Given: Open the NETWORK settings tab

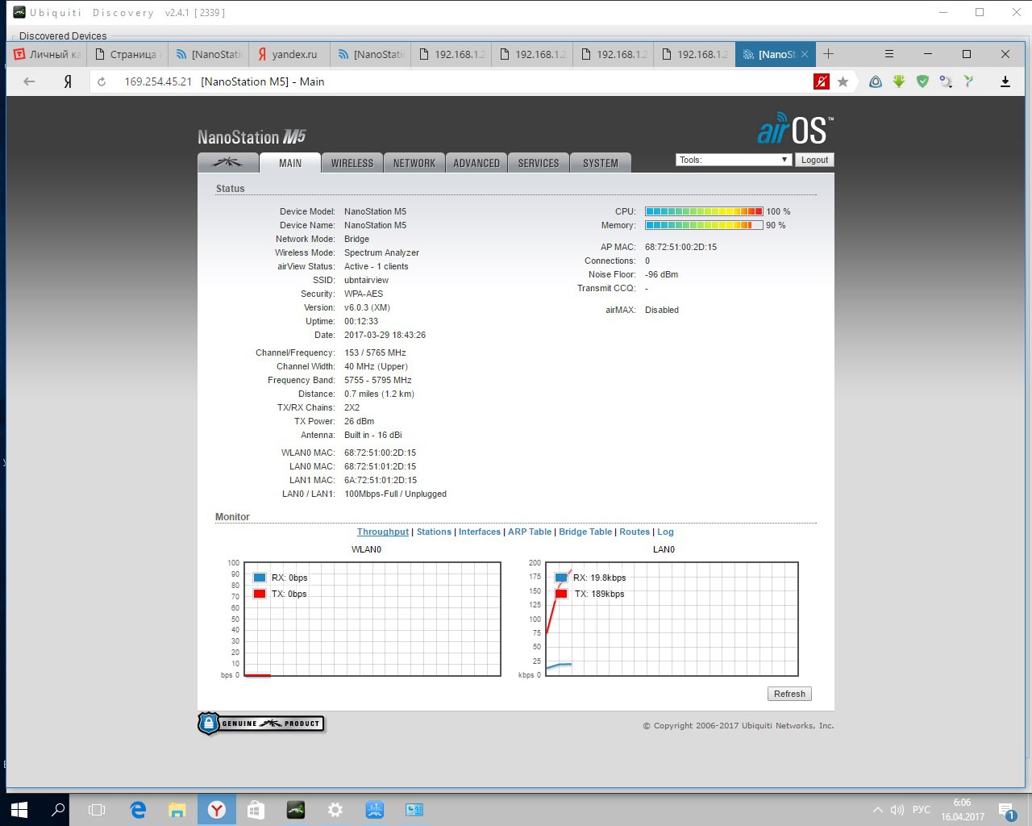Looking at the screenshot, I should pyautogui.click(x=414, y=162).
